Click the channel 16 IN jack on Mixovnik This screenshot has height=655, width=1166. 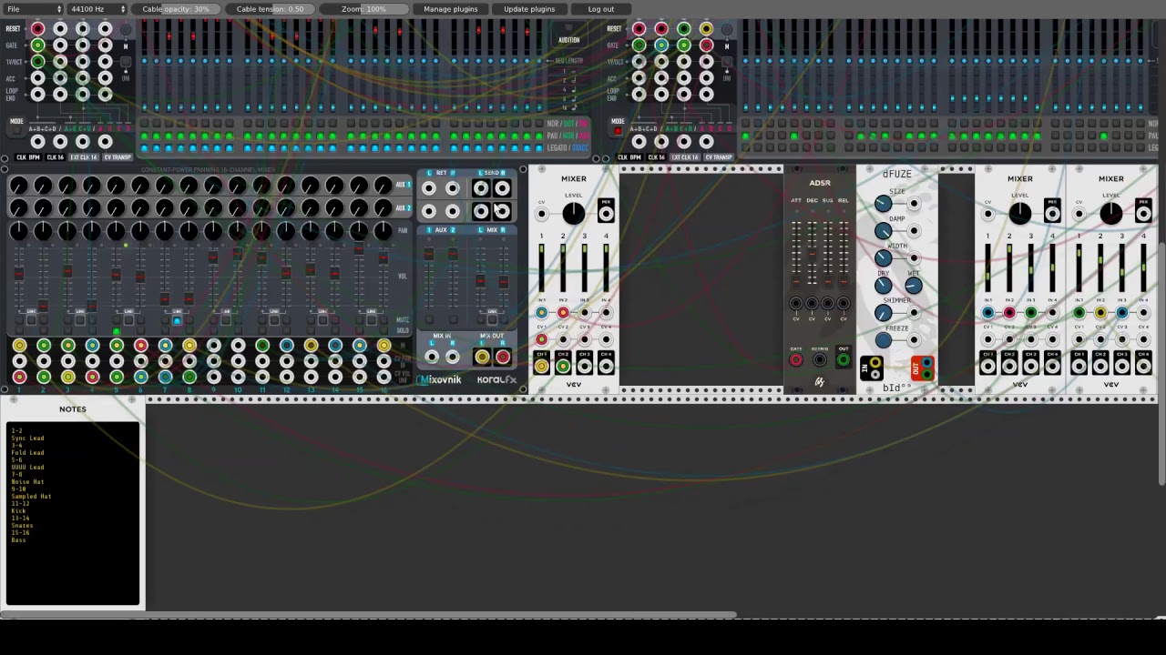click(x=384, y=346)
